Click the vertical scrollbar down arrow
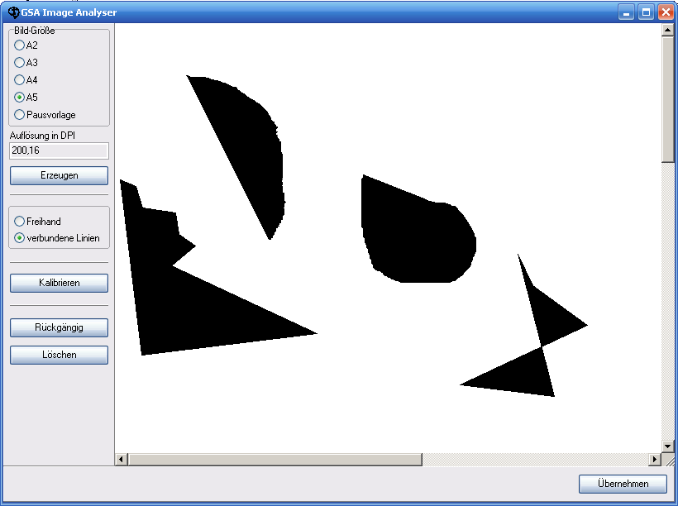The width and height of the screenshot is (678, 506). click(x=668, y=446)
